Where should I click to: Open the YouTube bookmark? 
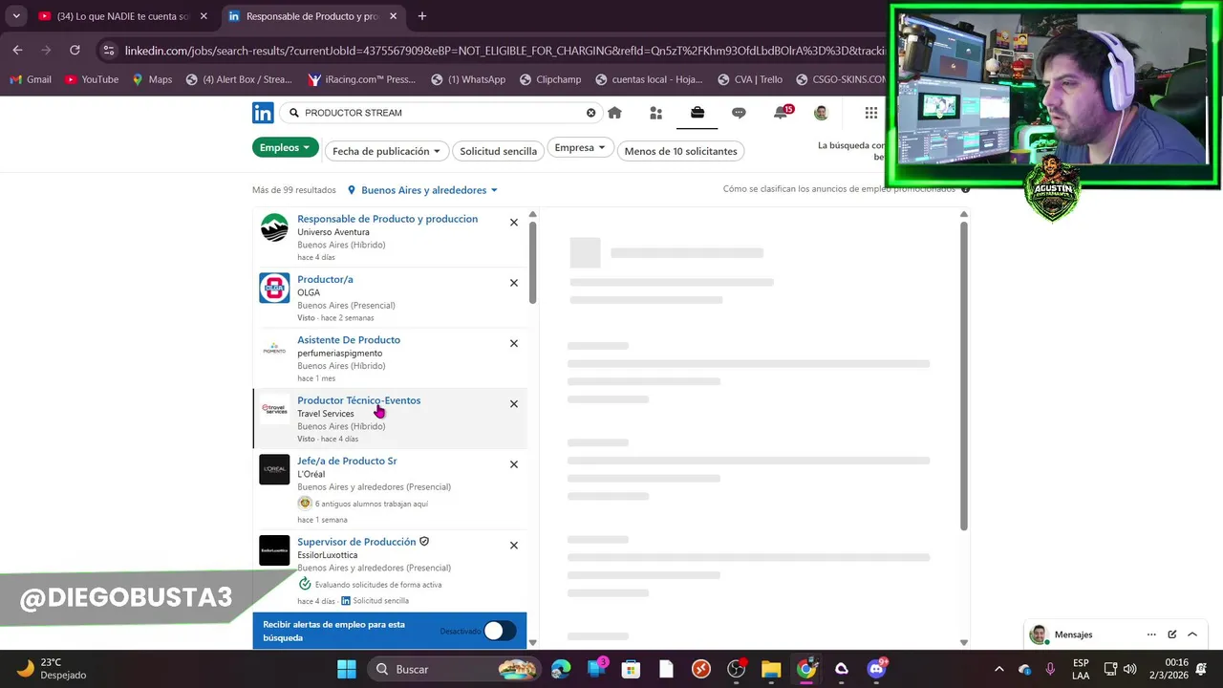[x=92, y=79]
